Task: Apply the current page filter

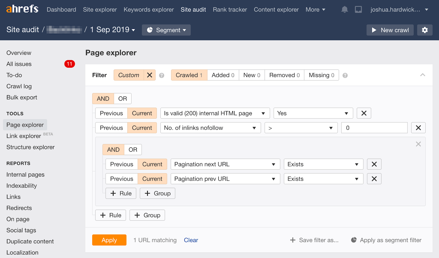Action: 109,240
